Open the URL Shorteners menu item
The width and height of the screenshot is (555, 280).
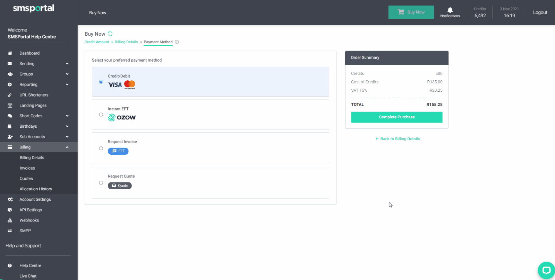click(x=34, y=95)
